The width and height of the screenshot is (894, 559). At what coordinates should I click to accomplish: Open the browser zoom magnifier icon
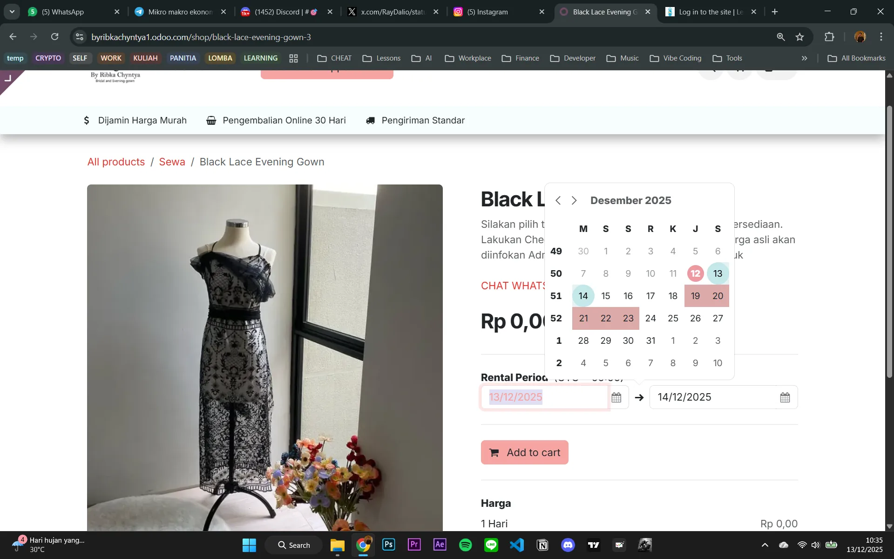tap(781, 37)
